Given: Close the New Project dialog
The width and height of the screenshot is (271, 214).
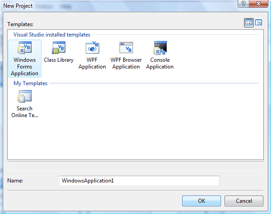Looking at the screenshot, I should click(258, 4).
